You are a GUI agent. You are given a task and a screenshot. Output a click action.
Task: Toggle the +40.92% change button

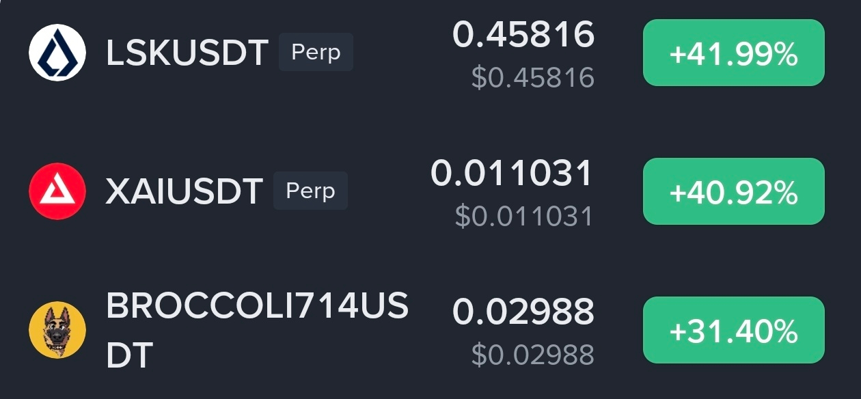pos(734,191)
